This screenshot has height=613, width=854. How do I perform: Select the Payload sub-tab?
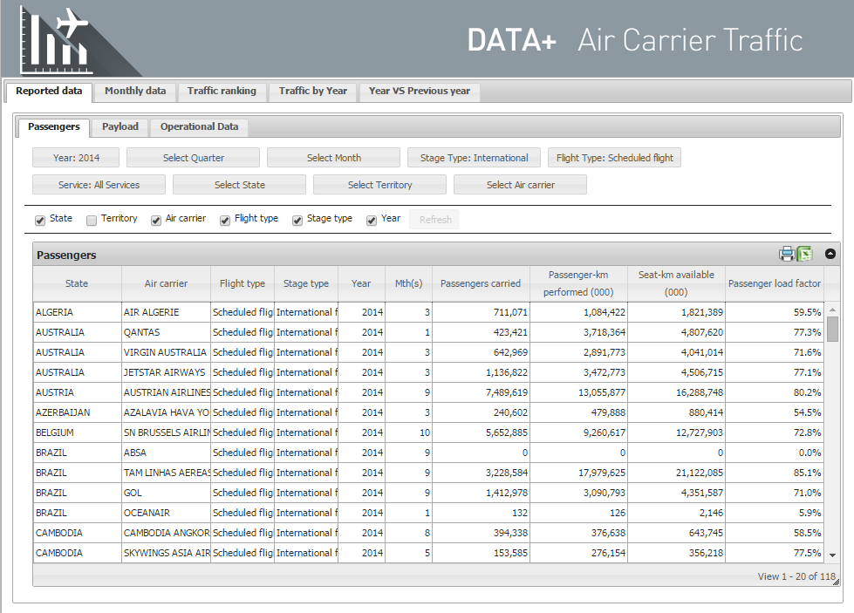(120, 126)
